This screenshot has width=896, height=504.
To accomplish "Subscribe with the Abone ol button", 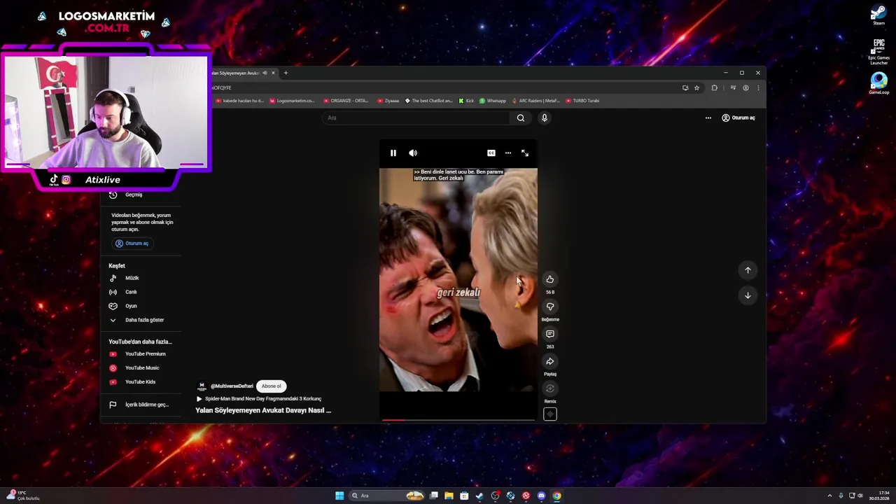I will (x=271, y=386).
